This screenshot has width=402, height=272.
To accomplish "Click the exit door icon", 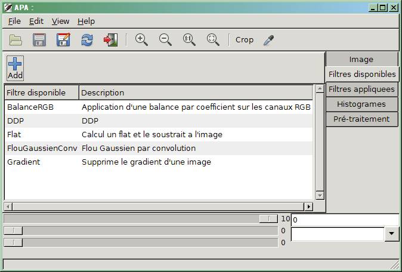I will tap(110, 40).
